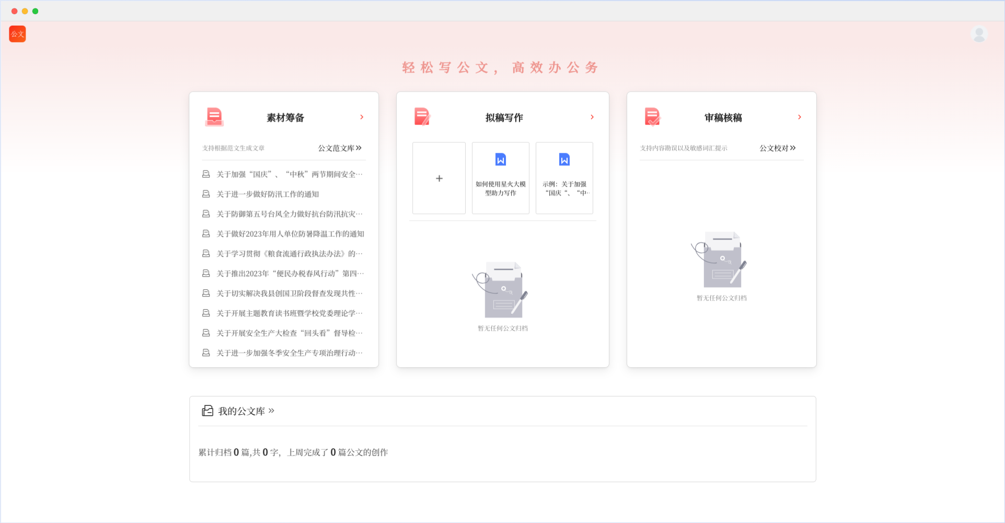The height and width of the screenshot is (523, 1005).
Task: Click document icon beside the 关于防御第五号台风 item
Action: pyautogui.click(x=206, y=213)
